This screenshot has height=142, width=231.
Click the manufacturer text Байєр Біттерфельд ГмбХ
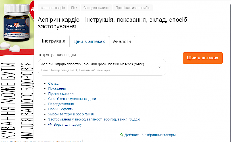pyautogui.click(x=76, y=70)
